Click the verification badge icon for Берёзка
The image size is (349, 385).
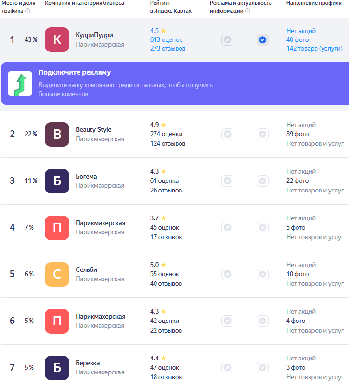pyautogui.click(x=262, y=368)
